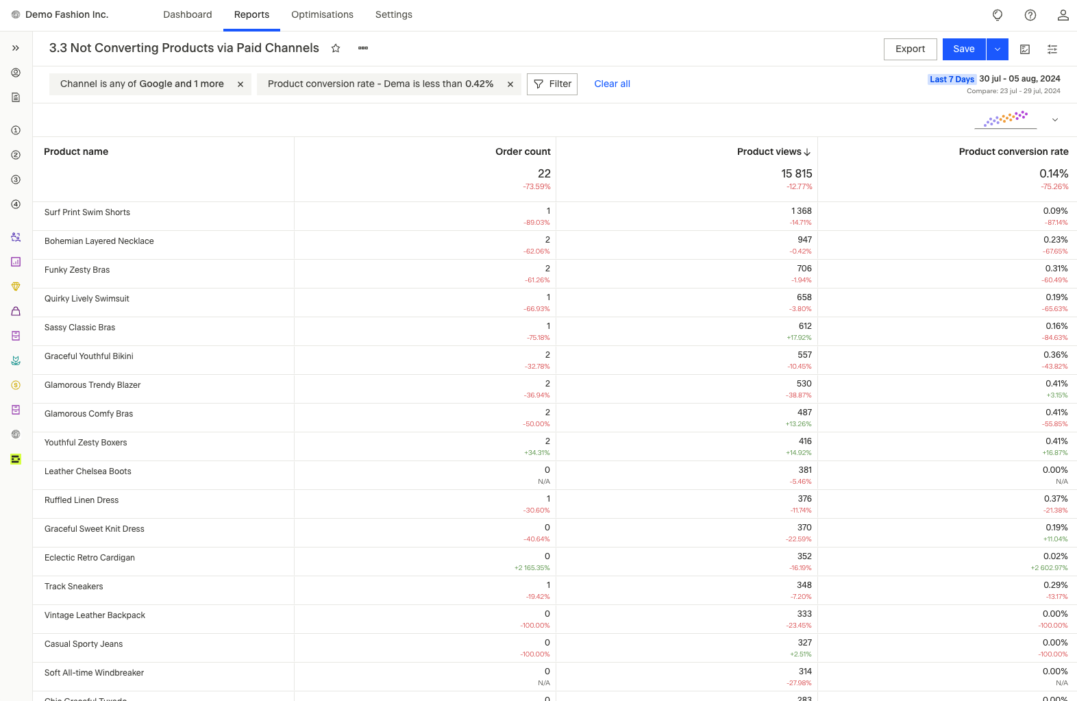The image size is (1077, 701).
Task: Expand the scatter chart panel chevron
Action: coord(1055,120)
